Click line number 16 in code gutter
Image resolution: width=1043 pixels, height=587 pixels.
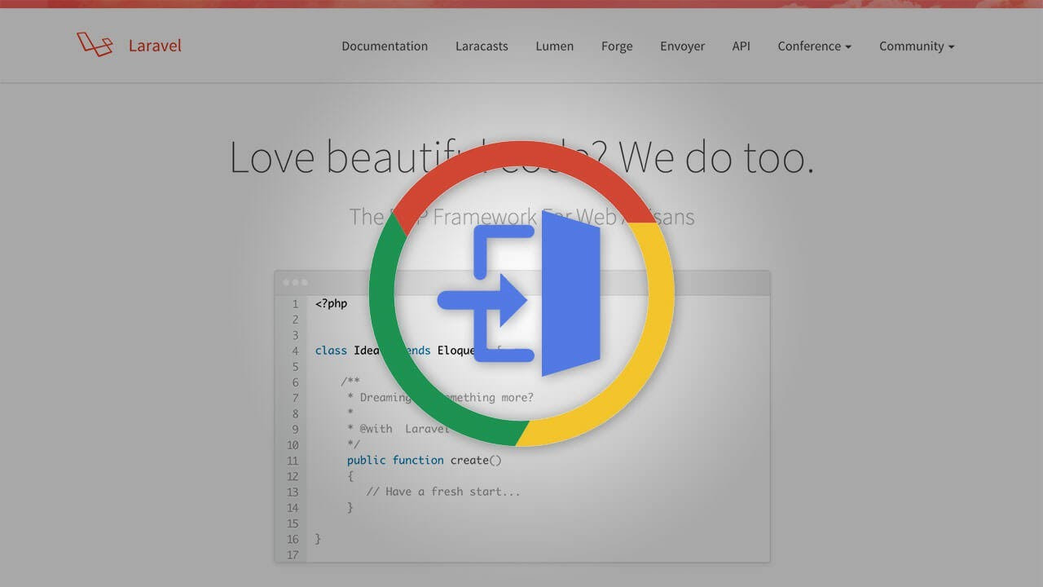(x=293, y=539)
